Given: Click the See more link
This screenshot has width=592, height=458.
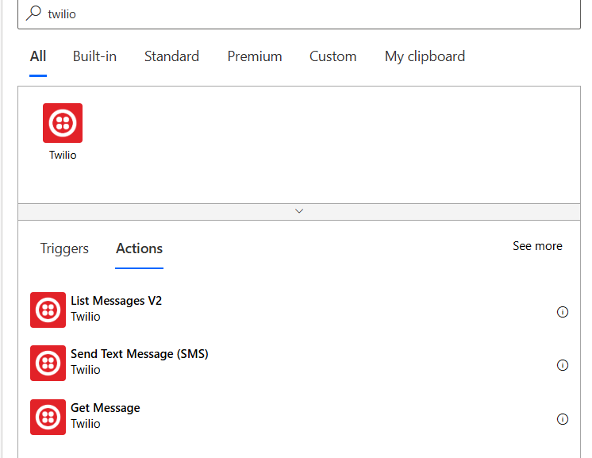Looking at the screenshot, I should tap(537, 246).
